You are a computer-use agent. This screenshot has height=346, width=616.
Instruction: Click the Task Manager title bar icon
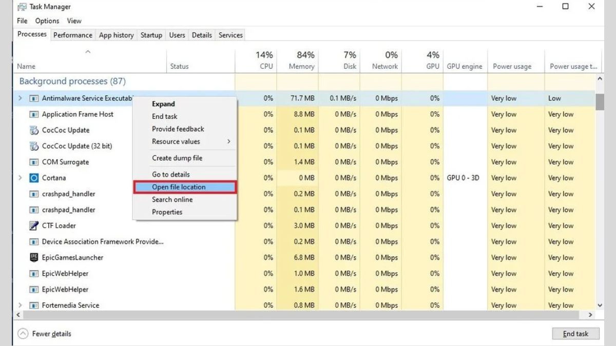click(x=22, y=7)
